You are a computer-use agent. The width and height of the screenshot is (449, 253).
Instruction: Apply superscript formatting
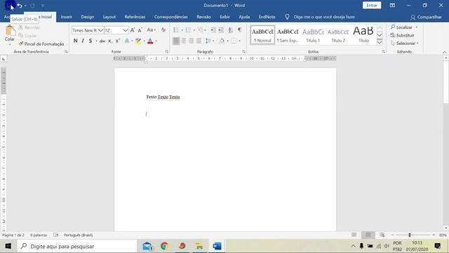coord(117,41)
